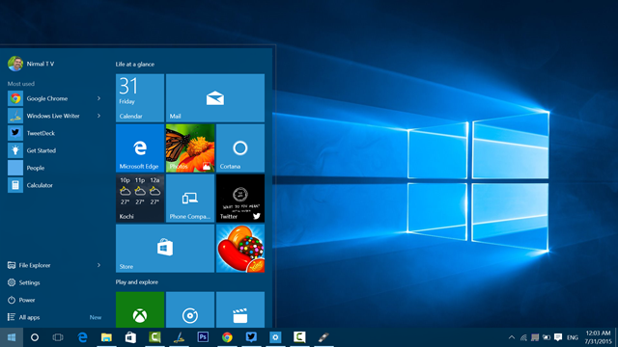This screenshot has width=618, height=347.
Task: Open the Phone Companion tile
Action: click(x=190, y=199)
